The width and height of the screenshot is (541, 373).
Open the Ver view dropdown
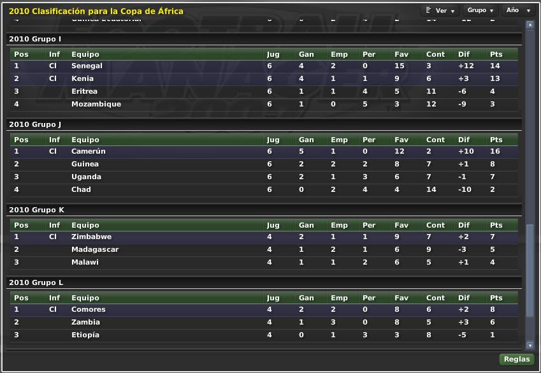tap(440, 11)
